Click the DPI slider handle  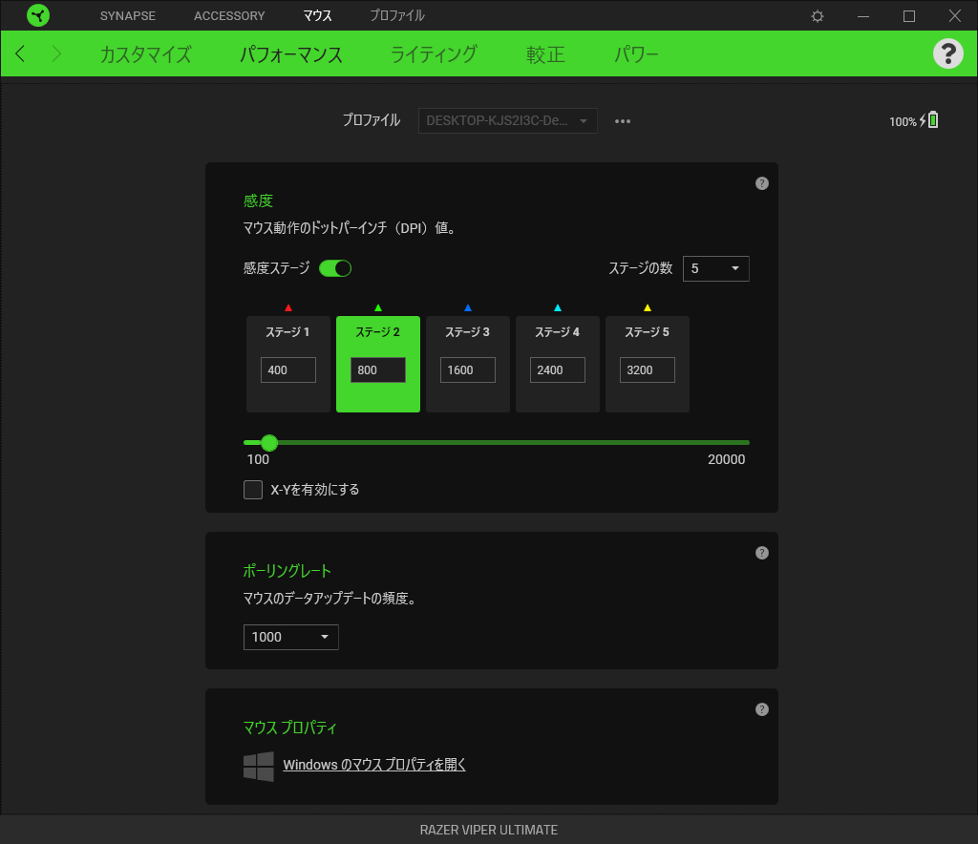tap(269, 443)
